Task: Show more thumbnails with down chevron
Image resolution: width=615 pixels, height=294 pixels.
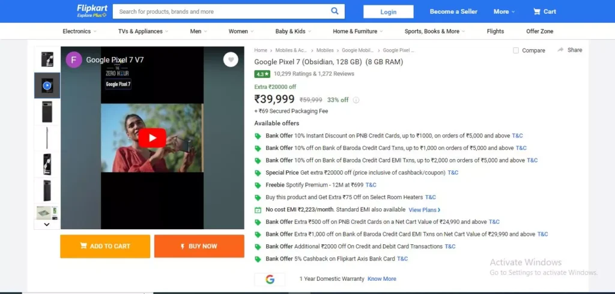Action: [x=47, y=224]
